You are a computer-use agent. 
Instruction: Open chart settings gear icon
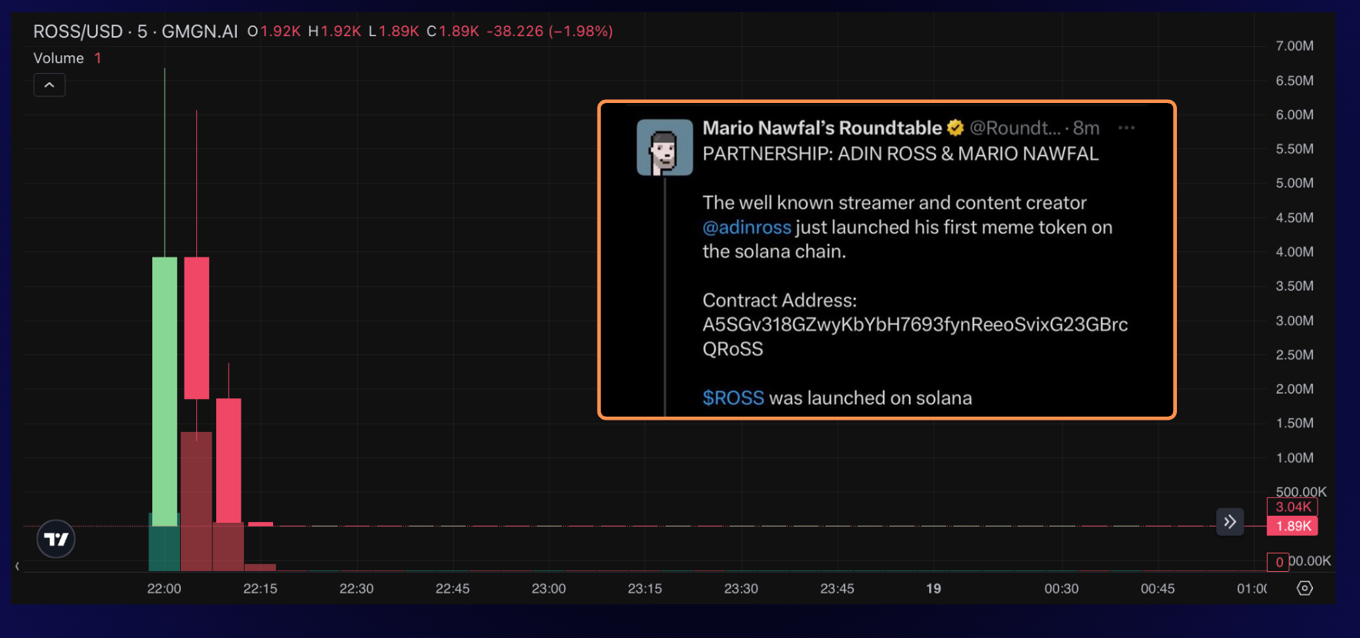click(1305, 588)
